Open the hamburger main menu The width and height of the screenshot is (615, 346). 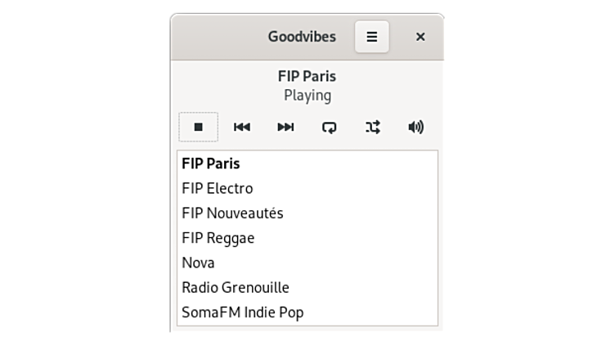pos(371,37)
